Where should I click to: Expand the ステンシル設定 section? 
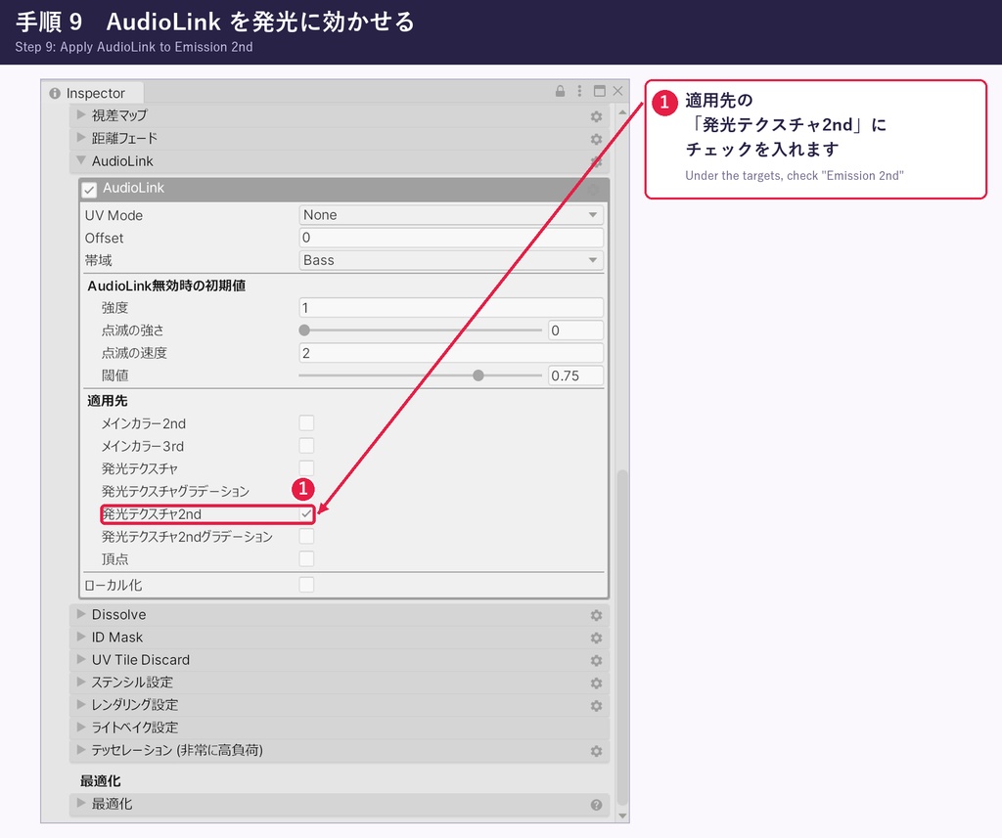[x=81, y=682]
